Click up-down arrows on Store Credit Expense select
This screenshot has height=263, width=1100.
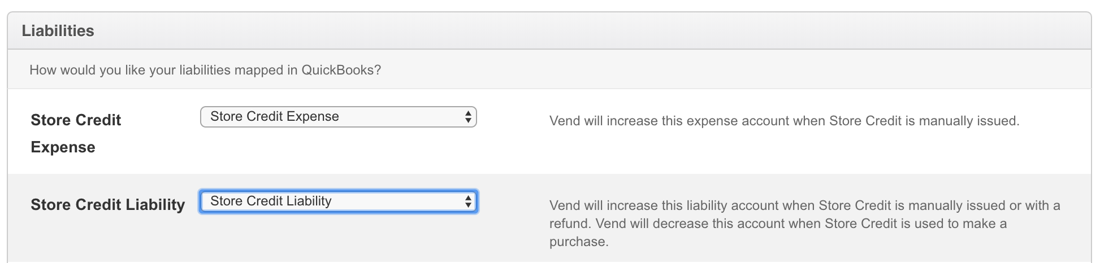tap(468, 117)
